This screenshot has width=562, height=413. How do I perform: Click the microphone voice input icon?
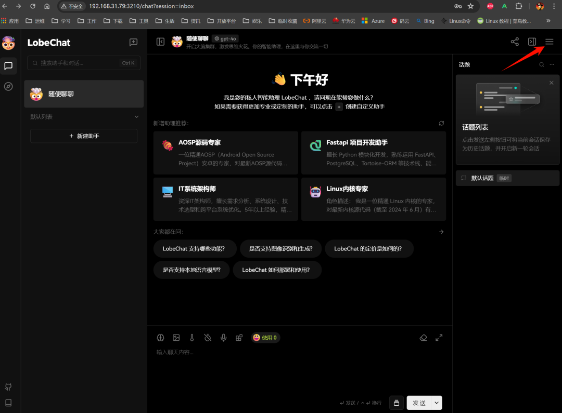(x=224, y=338)
